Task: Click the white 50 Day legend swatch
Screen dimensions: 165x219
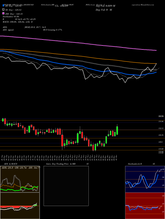Action: (x=4, y=10)
